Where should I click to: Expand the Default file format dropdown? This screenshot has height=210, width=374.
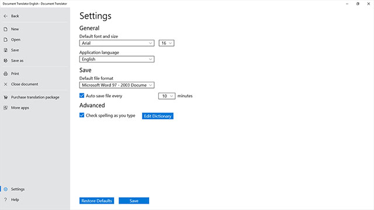coord(117,85)
